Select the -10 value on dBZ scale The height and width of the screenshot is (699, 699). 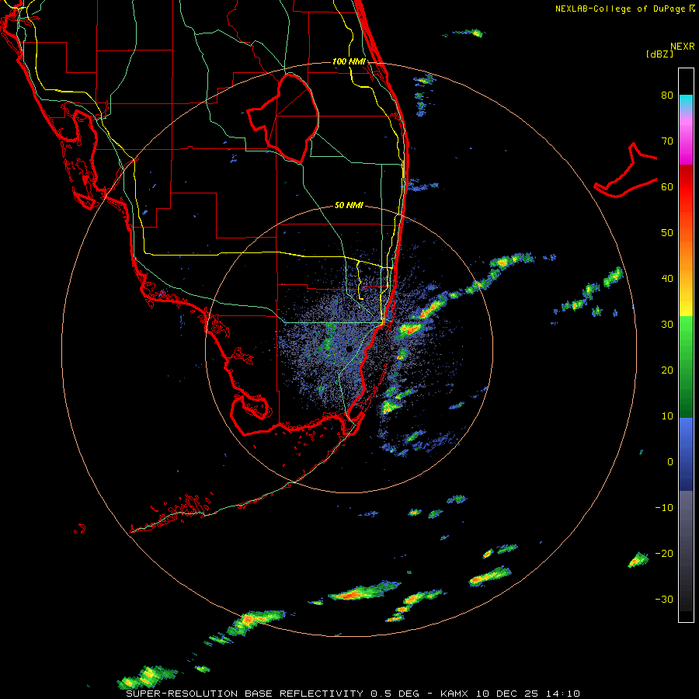[x=664, y=508]
